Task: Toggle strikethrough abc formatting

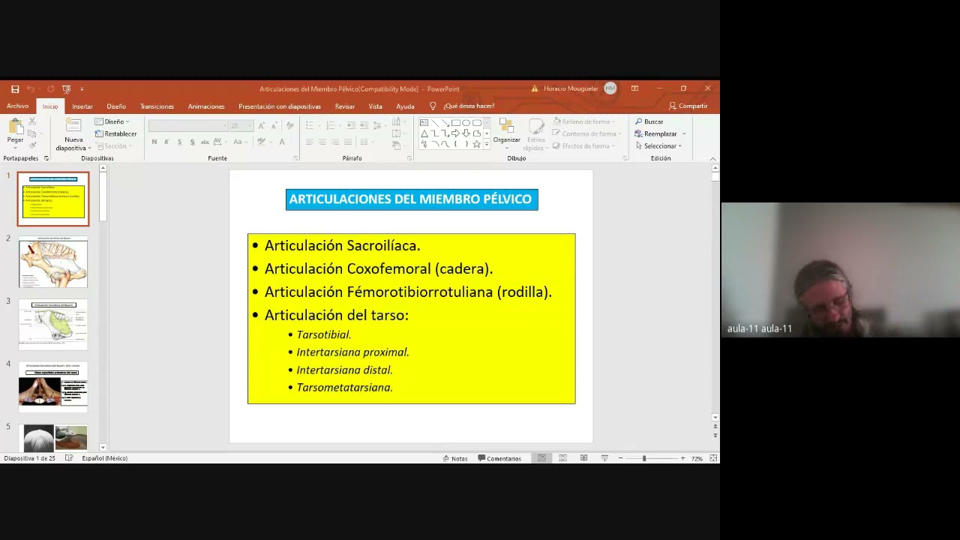Action: click(x=205, y=142)
